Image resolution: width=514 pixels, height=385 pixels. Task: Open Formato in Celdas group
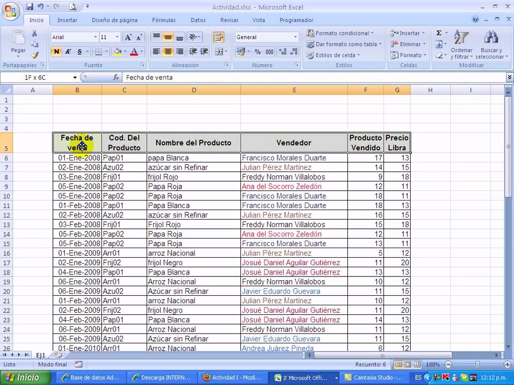[408, 55]
